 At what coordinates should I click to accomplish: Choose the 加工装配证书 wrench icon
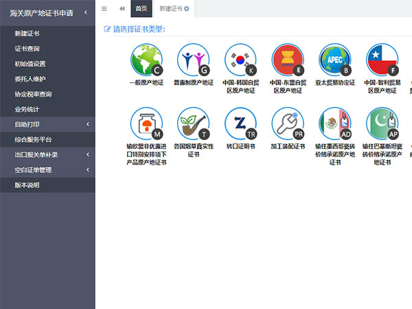(x=288, y=124)
